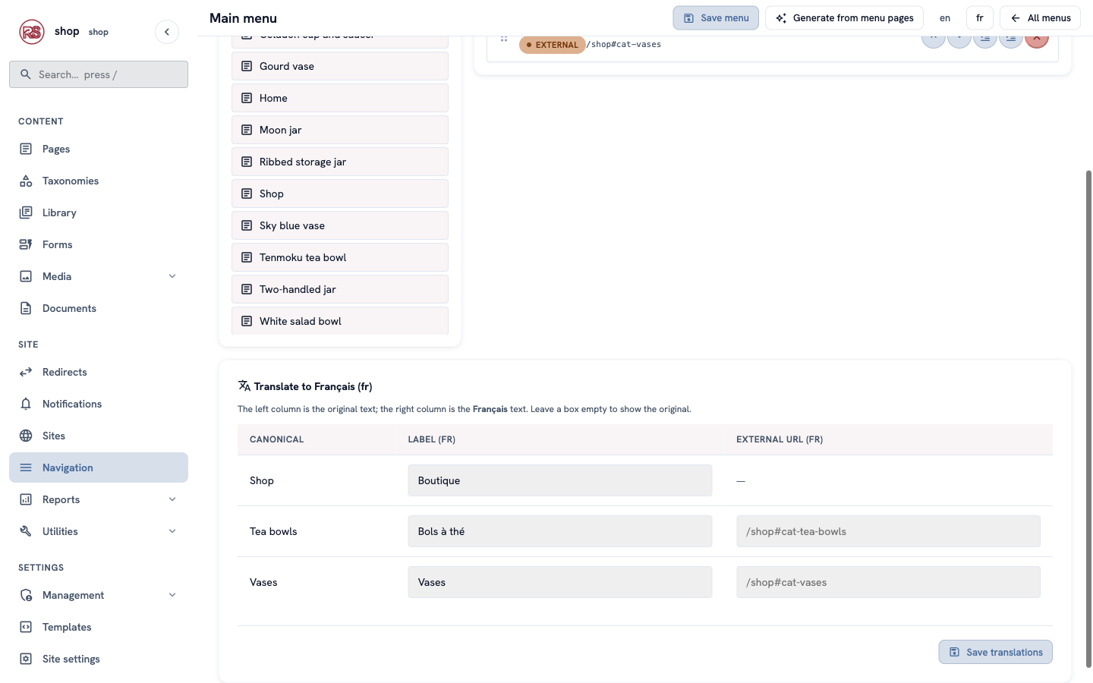The width and height of the screenshot is (1093, 683).
Task: Add Ribbed storage jar page
Action: click(x=340, y=162)
